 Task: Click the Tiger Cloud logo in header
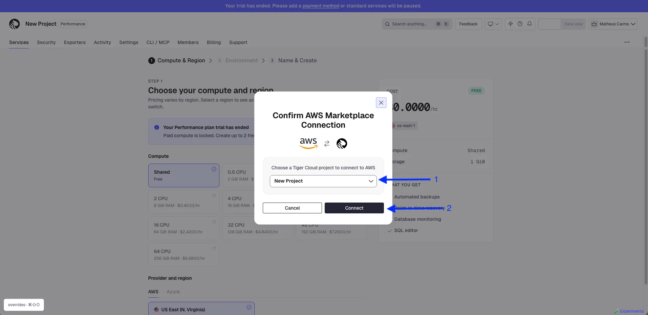pos(14,24)
